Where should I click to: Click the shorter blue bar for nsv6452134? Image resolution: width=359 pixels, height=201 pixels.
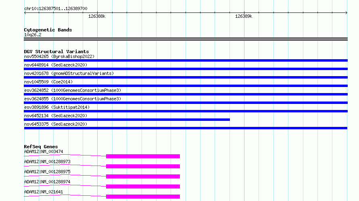127,120
